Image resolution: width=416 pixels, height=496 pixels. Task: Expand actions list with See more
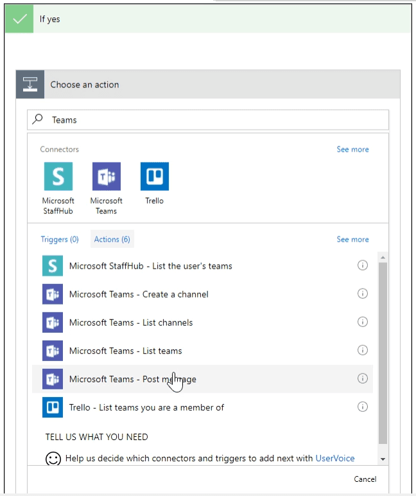pos(352,239)
